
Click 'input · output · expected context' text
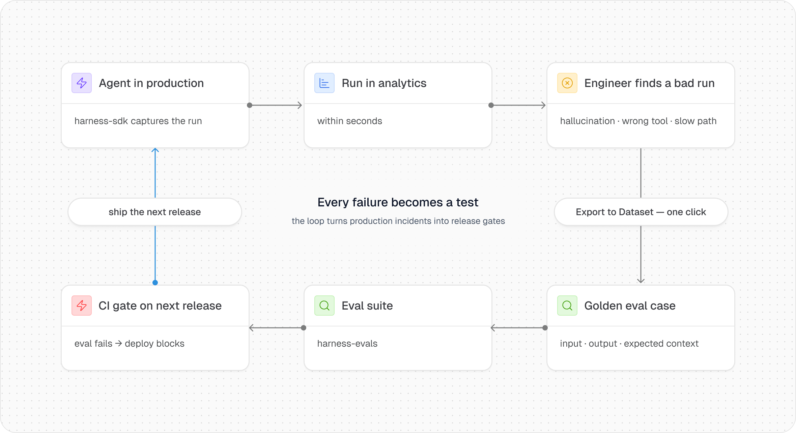pyautogui.click(x=629, y=344)
